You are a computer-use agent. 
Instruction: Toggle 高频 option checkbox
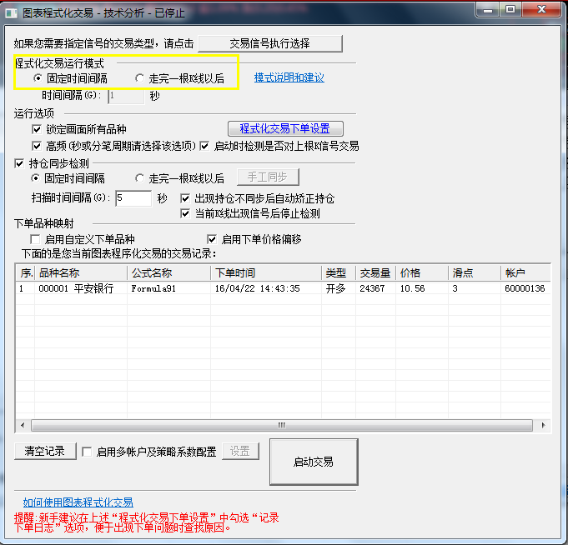coord(37,146)
